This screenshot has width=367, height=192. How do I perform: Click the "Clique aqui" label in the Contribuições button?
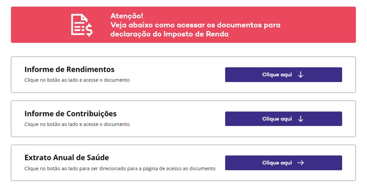click(x=277, y=119)
